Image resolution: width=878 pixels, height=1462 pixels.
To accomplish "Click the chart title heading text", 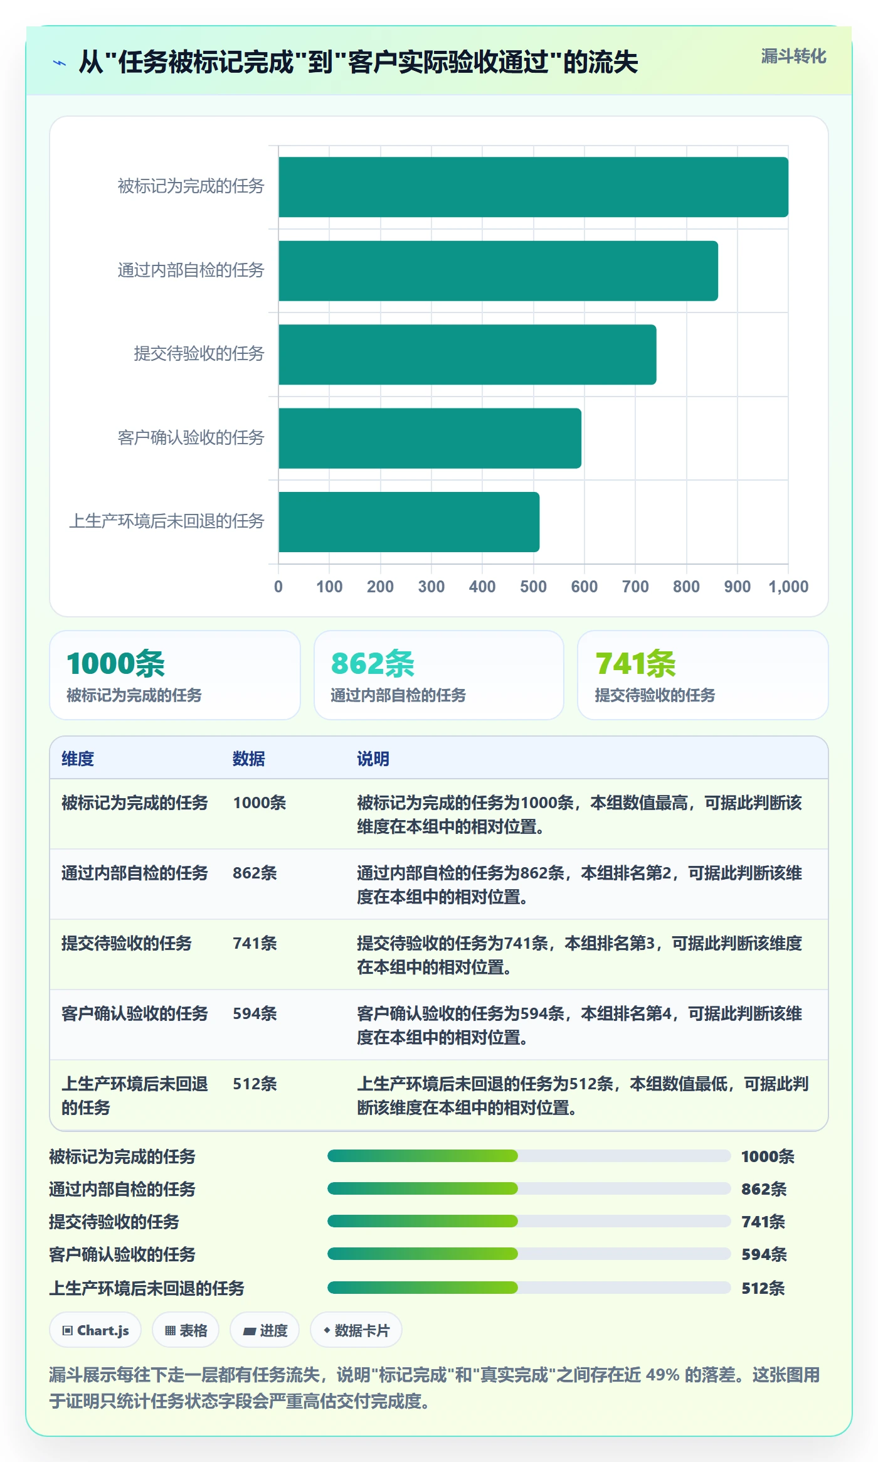I will pyautogui.click(x=358, y=63).
